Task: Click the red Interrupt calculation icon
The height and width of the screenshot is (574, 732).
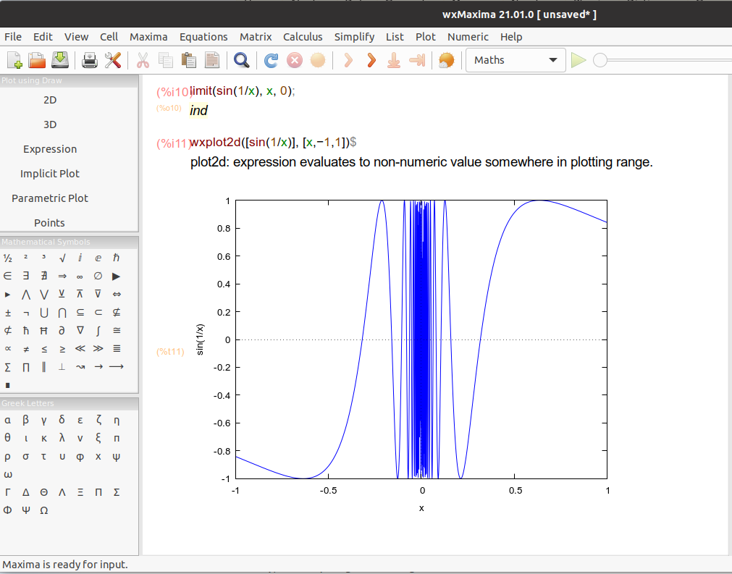Action: (x=294, y=60)
